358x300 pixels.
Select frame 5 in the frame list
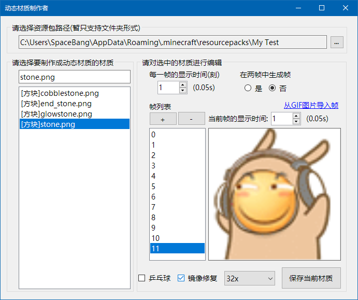click(177, 187)
